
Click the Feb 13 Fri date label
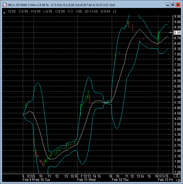(x=165, y=180)
